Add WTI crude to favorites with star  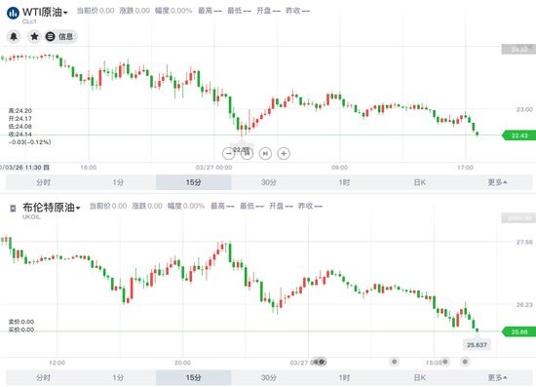tap(34, 36)
